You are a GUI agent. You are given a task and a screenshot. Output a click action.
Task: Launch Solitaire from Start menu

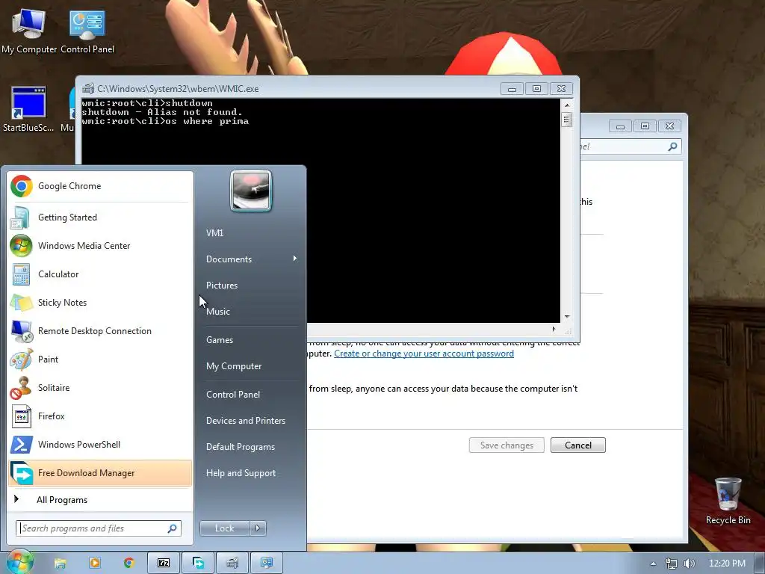[100, 387]
